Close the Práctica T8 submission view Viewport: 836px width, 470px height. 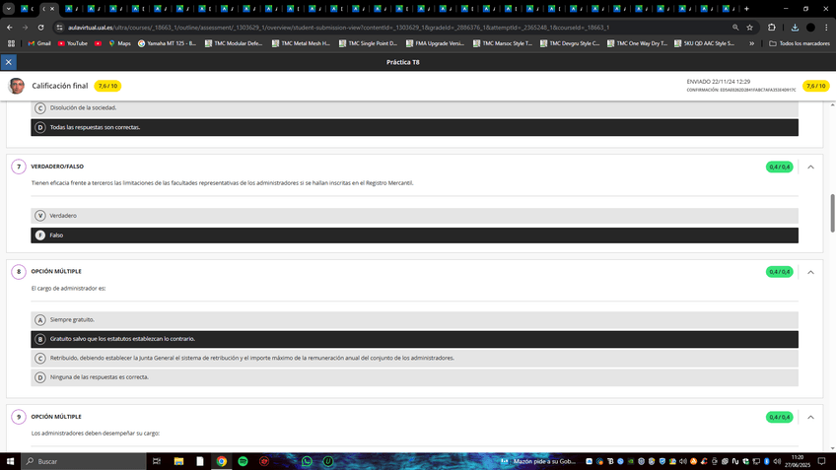coord(9,62)
